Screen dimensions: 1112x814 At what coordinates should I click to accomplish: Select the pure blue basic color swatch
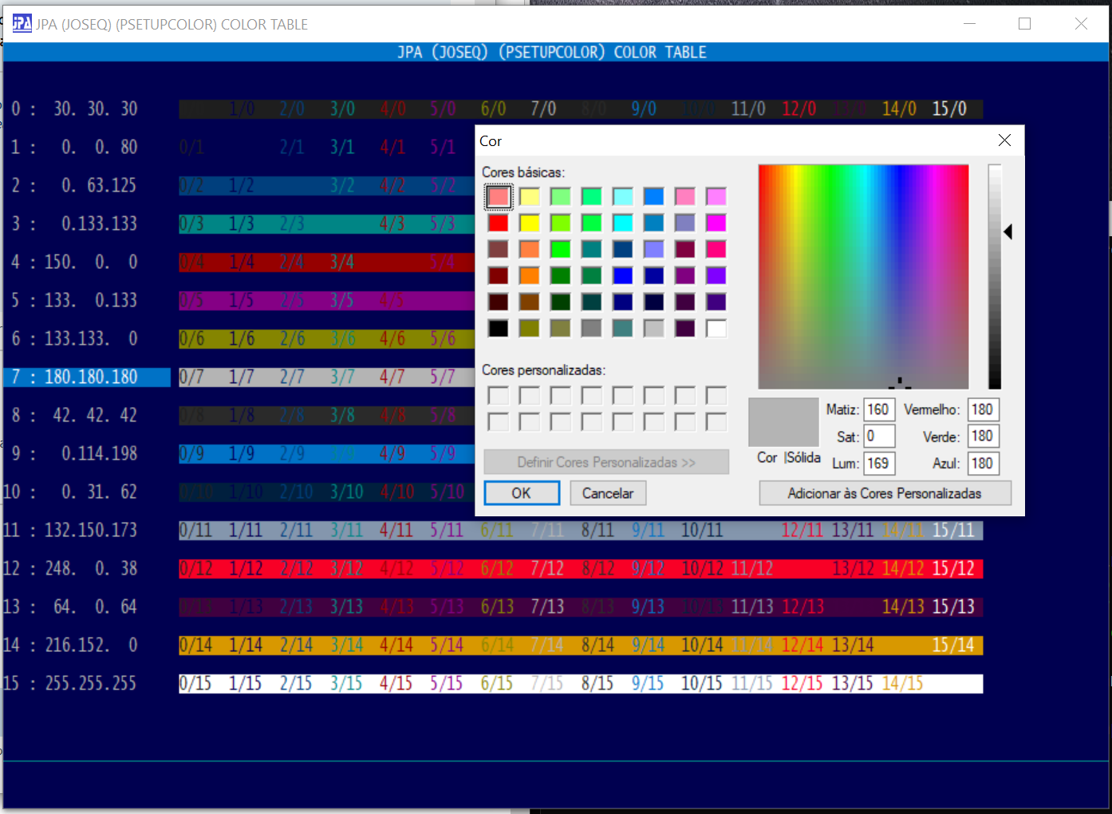click(622, 275)
